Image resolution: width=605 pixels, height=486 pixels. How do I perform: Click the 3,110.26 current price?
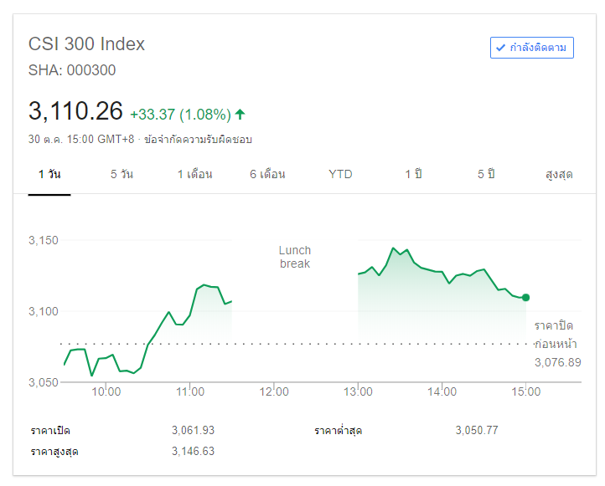point(75,110)
